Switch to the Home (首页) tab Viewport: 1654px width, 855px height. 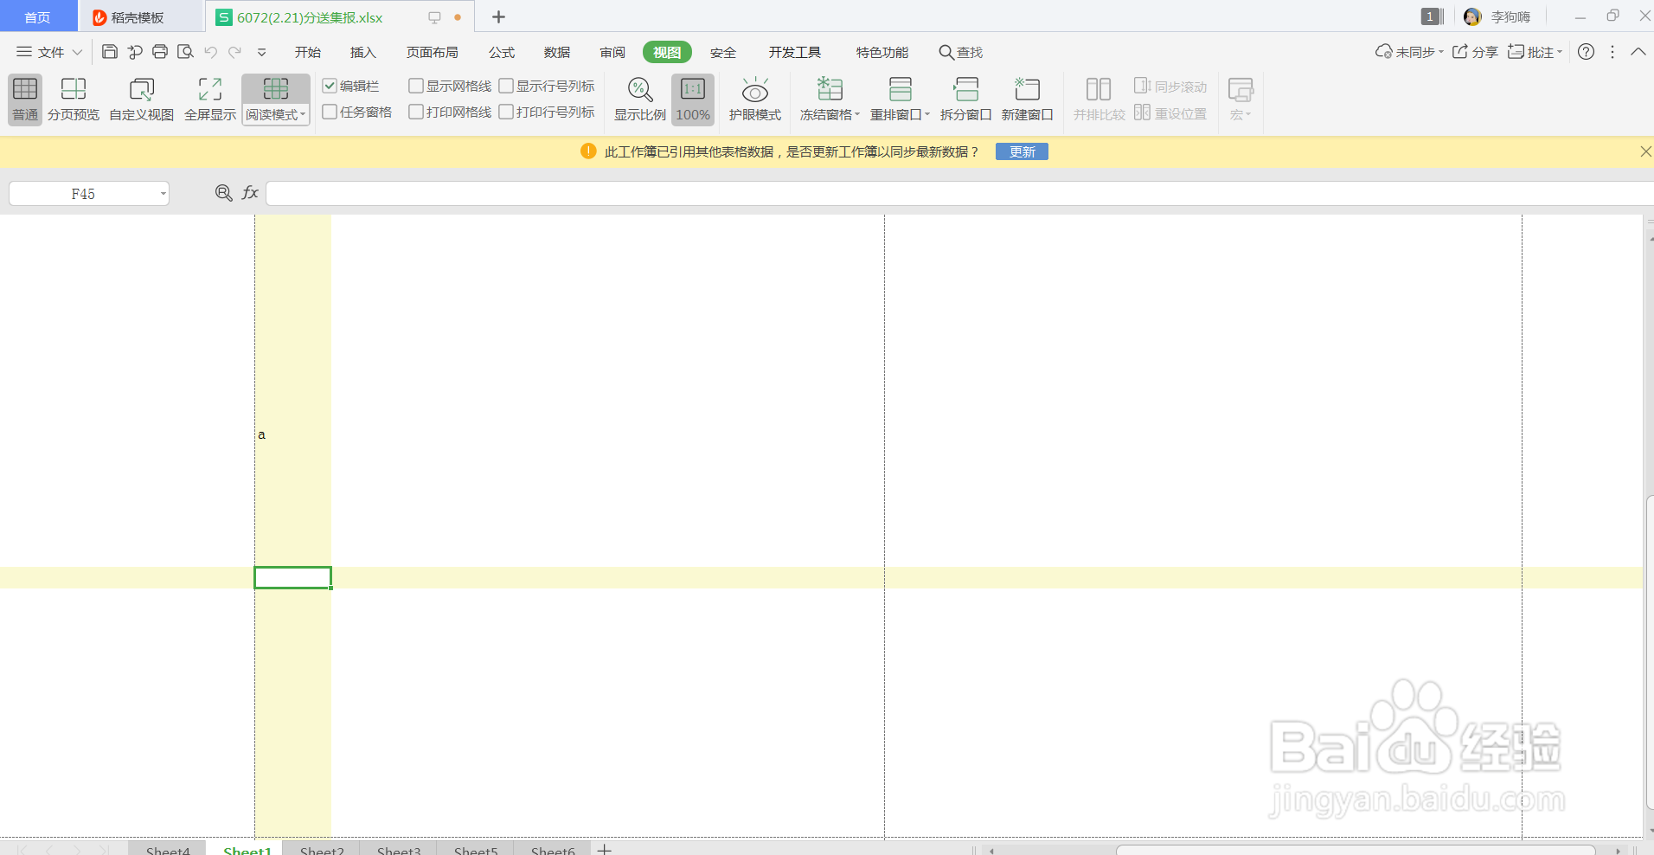[x=38, y=17]
